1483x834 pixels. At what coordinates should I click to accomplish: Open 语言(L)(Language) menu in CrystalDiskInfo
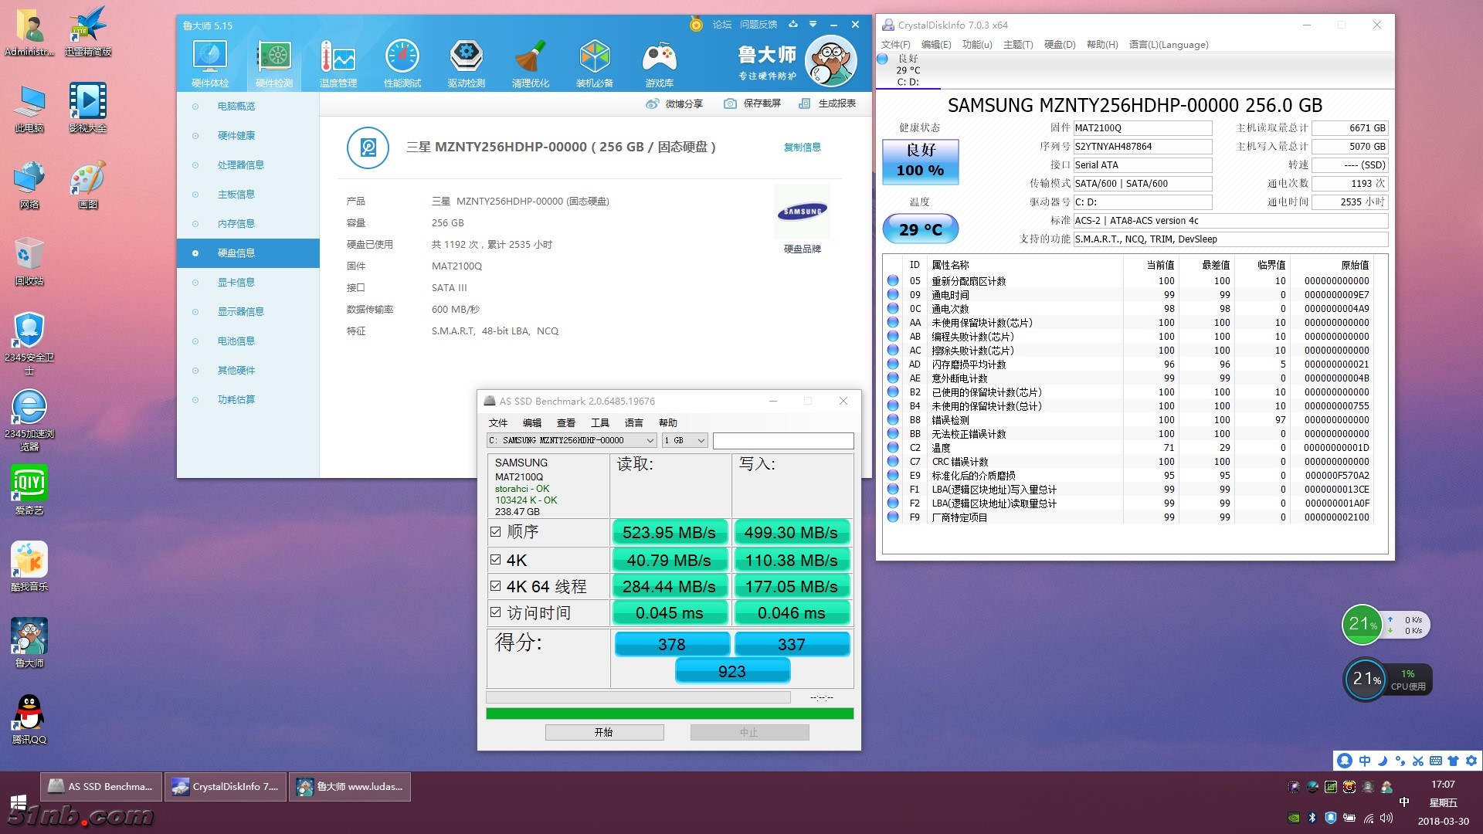coord(1168,45)
